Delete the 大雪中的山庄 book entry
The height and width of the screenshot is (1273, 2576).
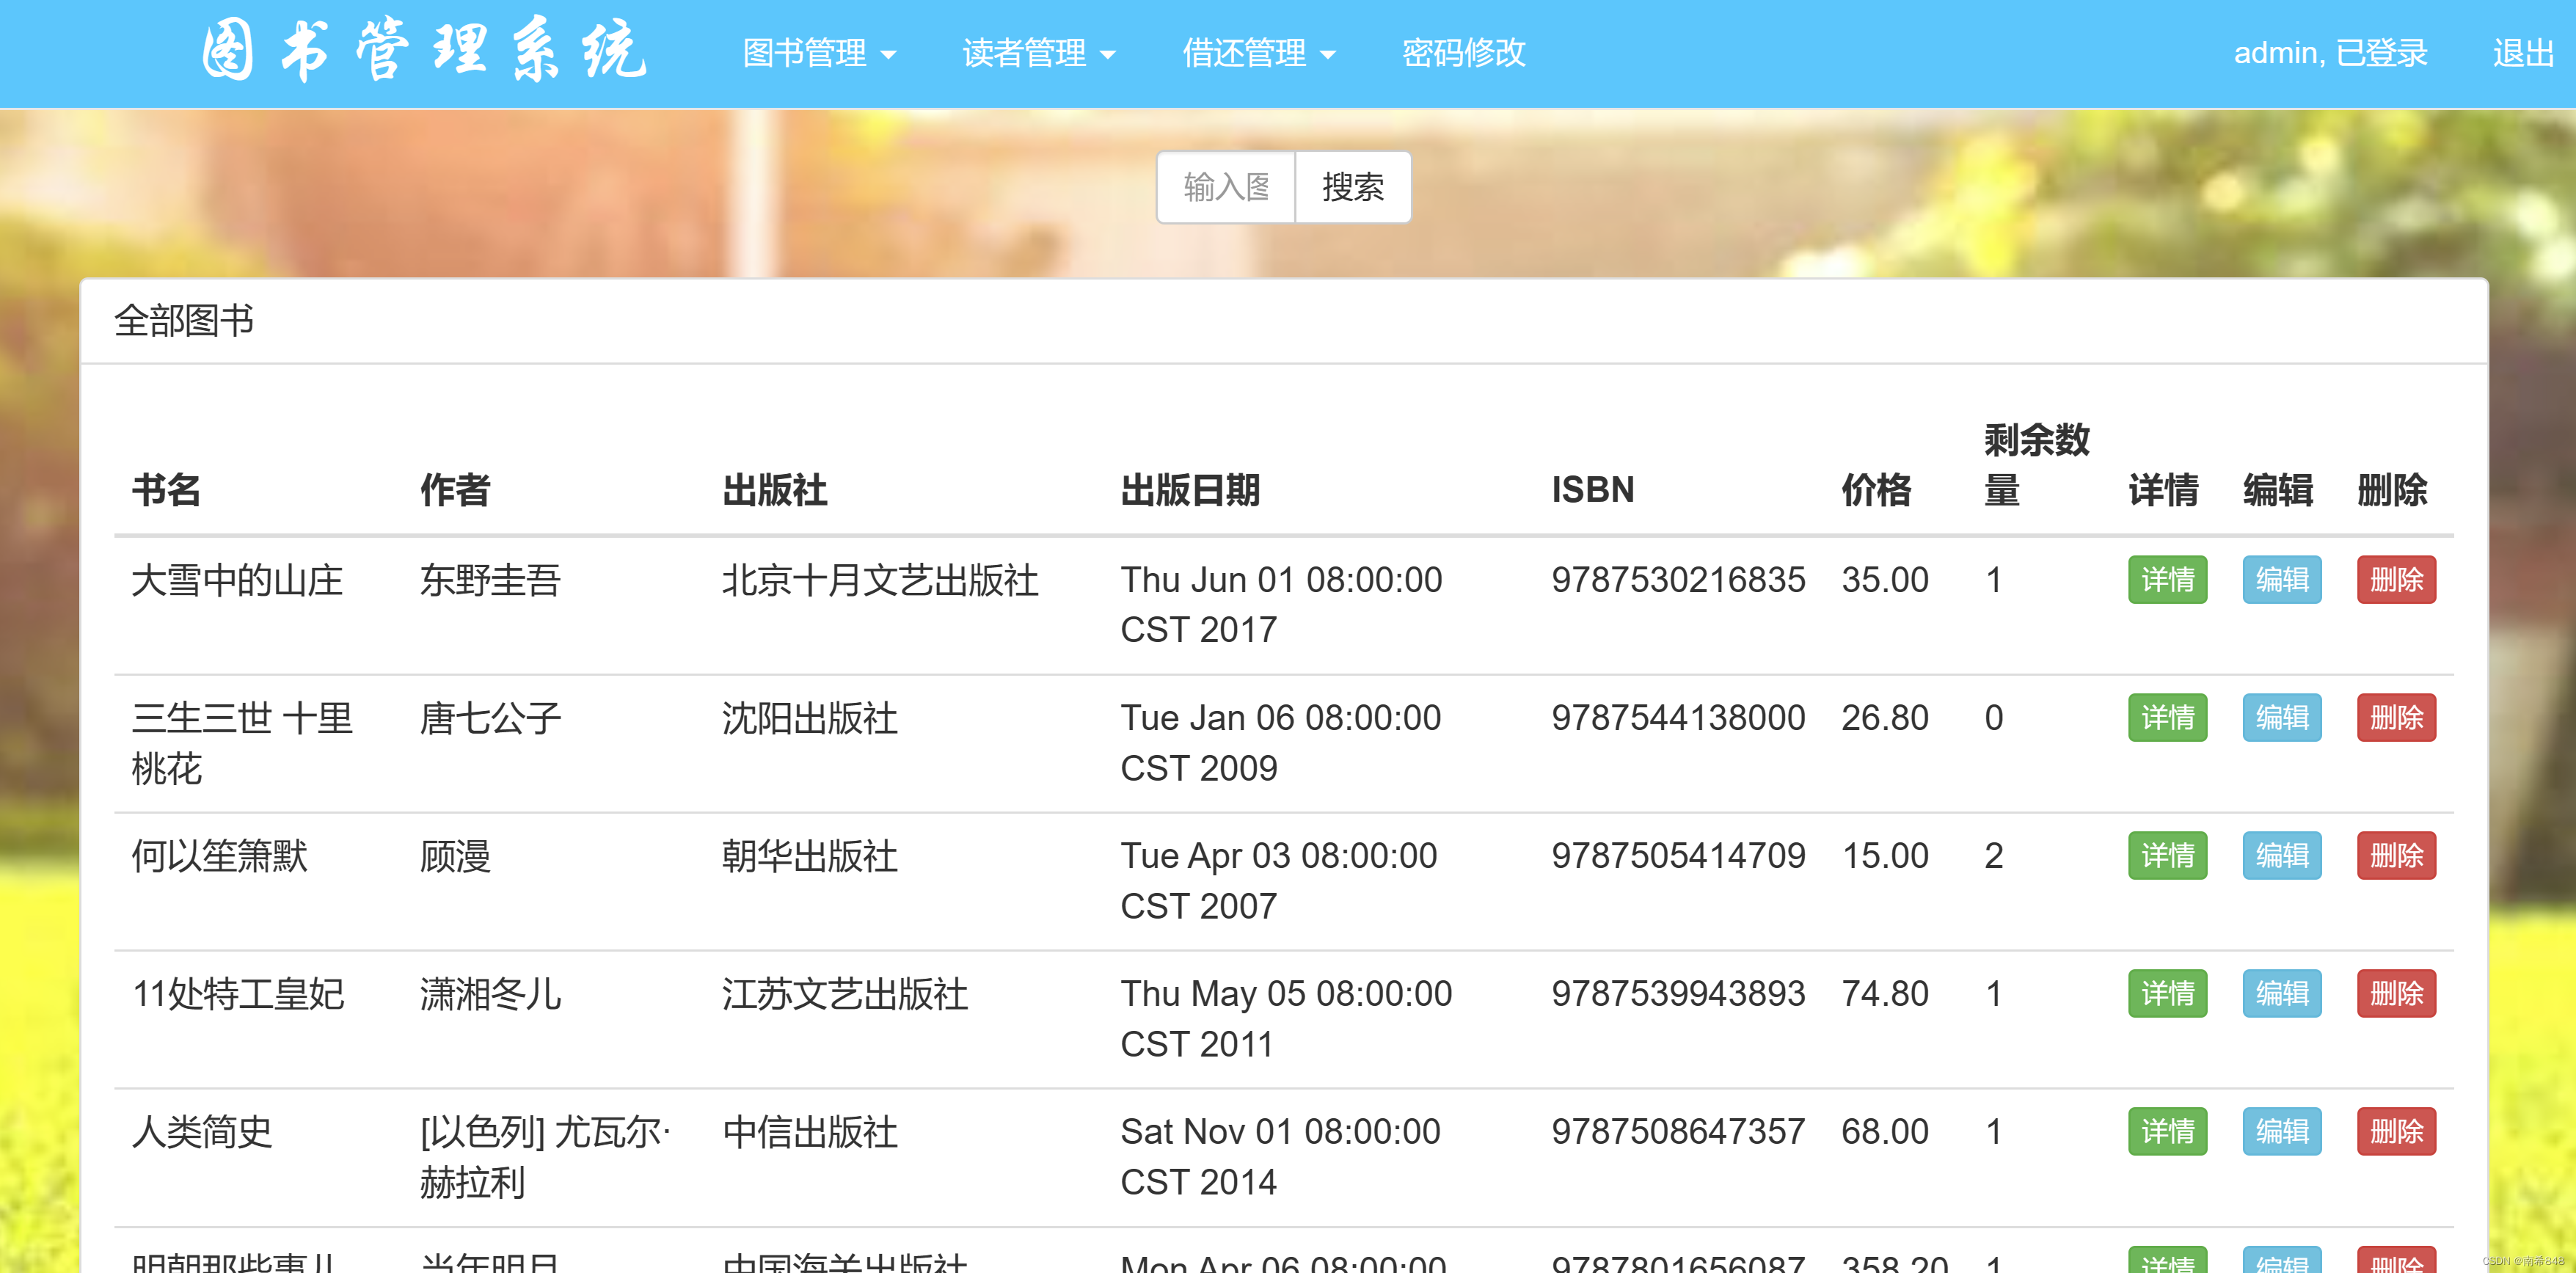2395,580
